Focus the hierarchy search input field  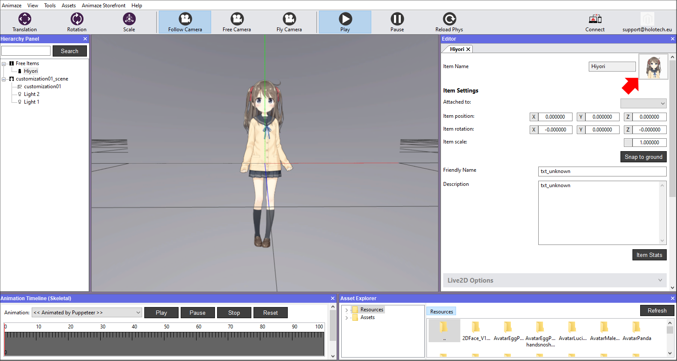coord(26,51)
